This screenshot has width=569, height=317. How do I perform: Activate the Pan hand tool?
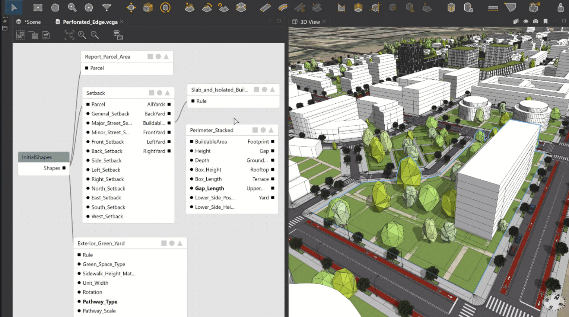[55, 7]
